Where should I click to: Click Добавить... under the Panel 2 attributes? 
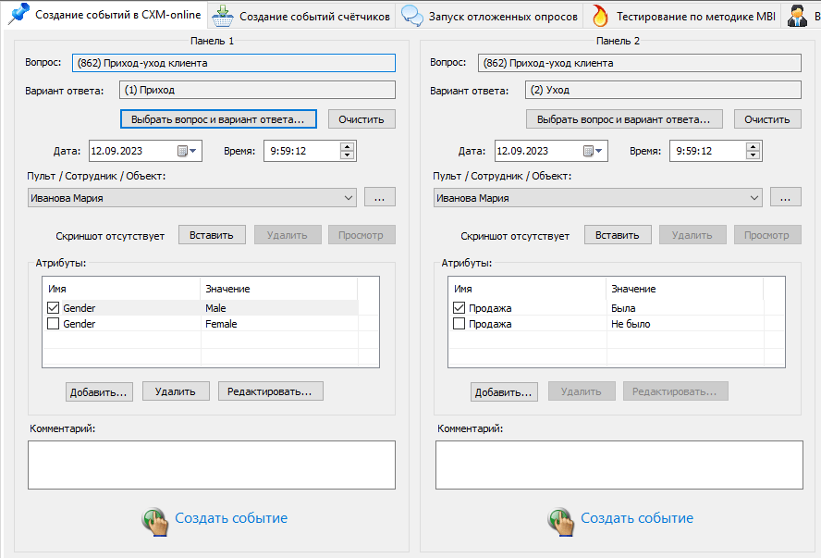(x=504, y=391)
